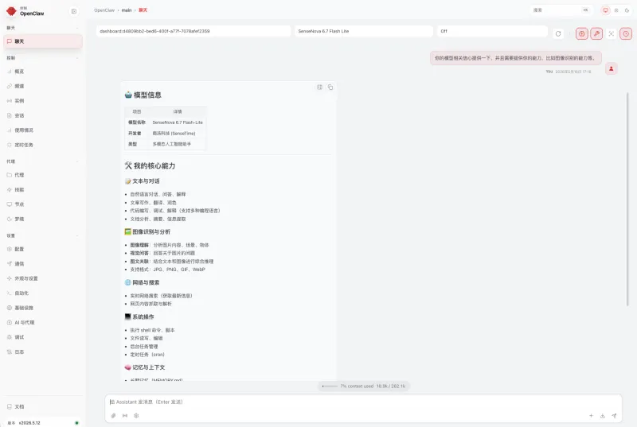This screenshot has width=637, height=427.
Task: Open the SenseNova 6.7 Flash Lite model dropdown
Action: pos(364,31)
